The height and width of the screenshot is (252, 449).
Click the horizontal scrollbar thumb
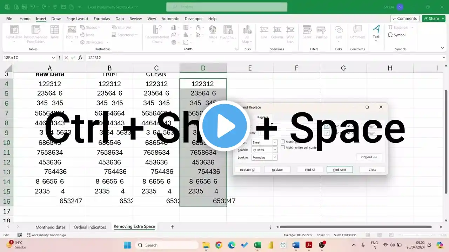pos(356,227)
